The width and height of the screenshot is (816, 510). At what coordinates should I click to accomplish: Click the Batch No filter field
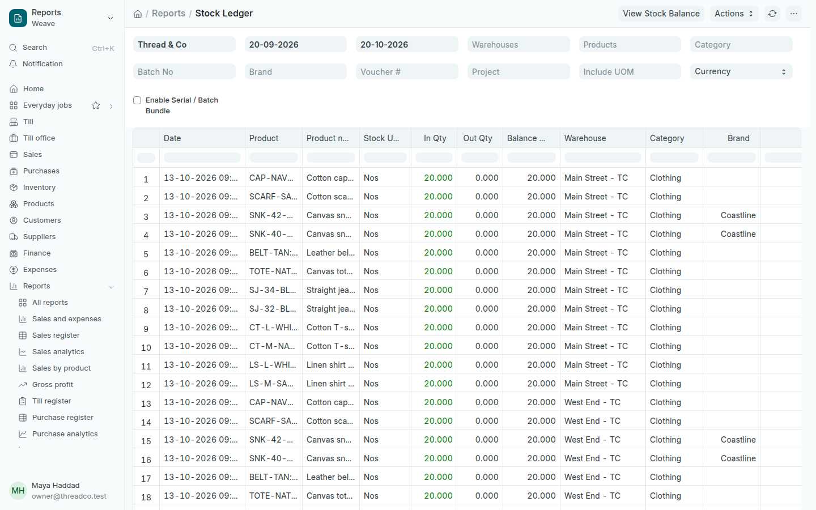pos(184,71)
